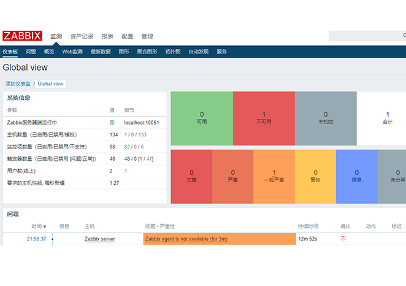This screenshot has height=286, width=406.
Task: Click the search input field
Action: [x=367, y=36]
